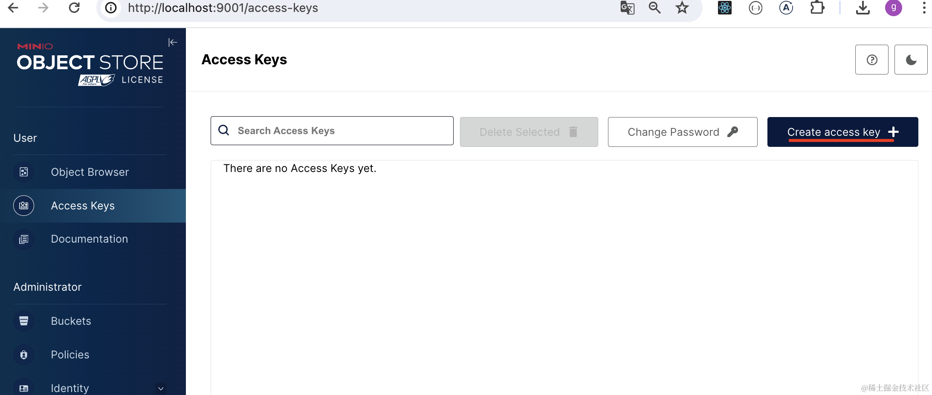The height and width of the screenshot is (395, 932).
Task: Open the browser profile avatar
Action: (x=894, y=8)
